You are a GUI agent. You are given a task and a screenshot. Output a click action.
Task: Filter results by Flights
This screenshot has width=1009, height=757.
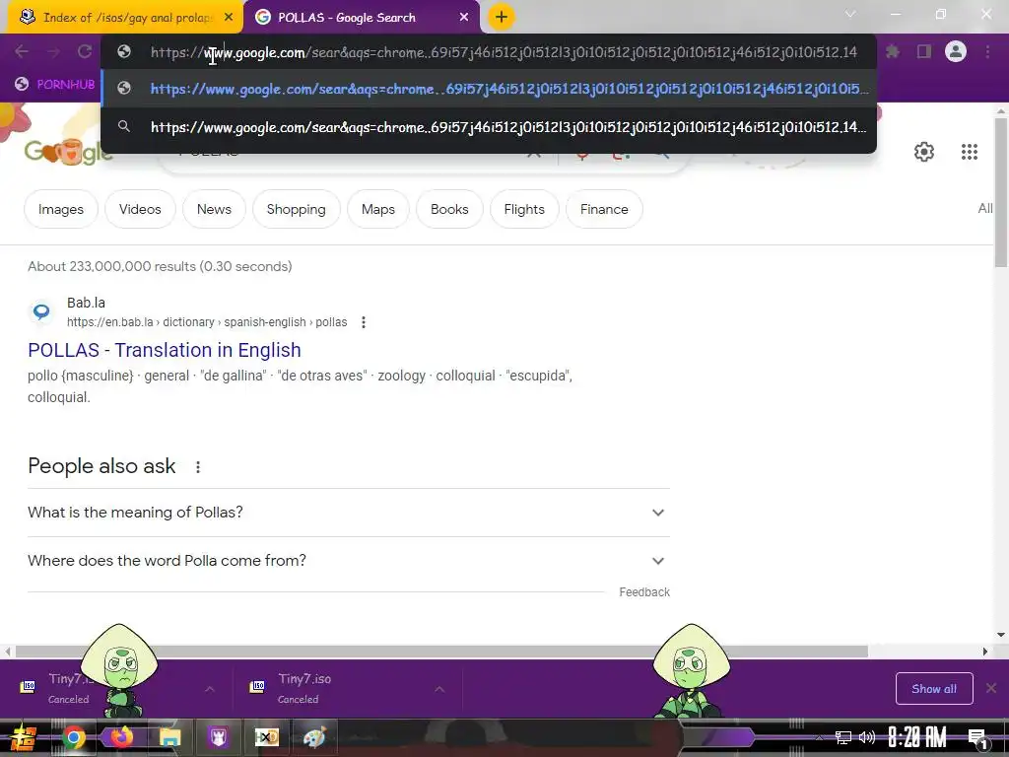pos(524,209)
